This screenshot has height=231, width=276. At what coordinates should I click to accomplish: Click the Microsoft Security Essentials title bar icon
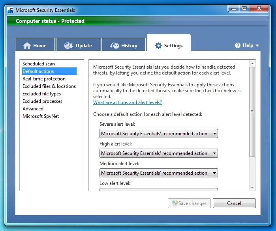(10, 10)
